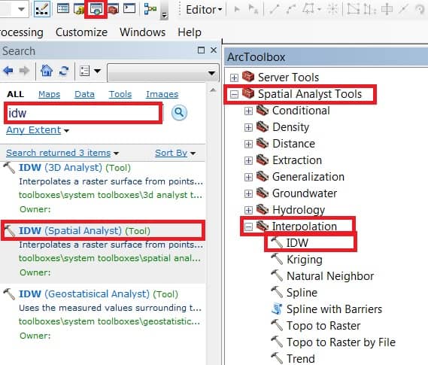The width and height of the screenshot is (428, 365).
Task: Click the search results scrollbar up arrow
Action: click(213, 90)
